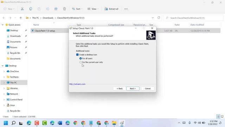Click Extract all in Explorer toolbar
The width and height of the screenshot is (225, 127).
click(x=111, y=9)
